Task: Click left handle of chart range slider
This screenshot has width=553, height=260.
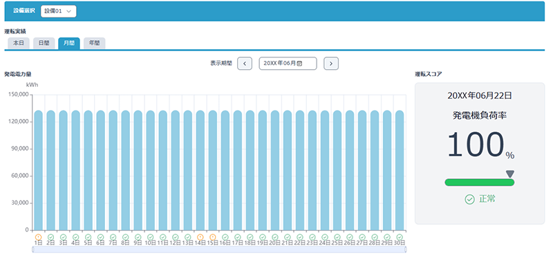Action: pos(32,250)
